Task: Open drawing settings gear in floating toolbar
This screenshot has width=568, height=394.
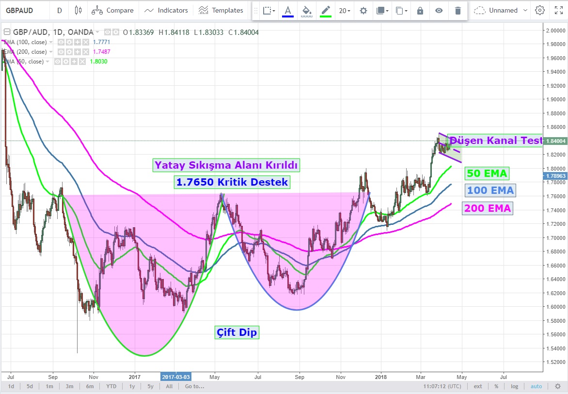Action: [363, 10]
